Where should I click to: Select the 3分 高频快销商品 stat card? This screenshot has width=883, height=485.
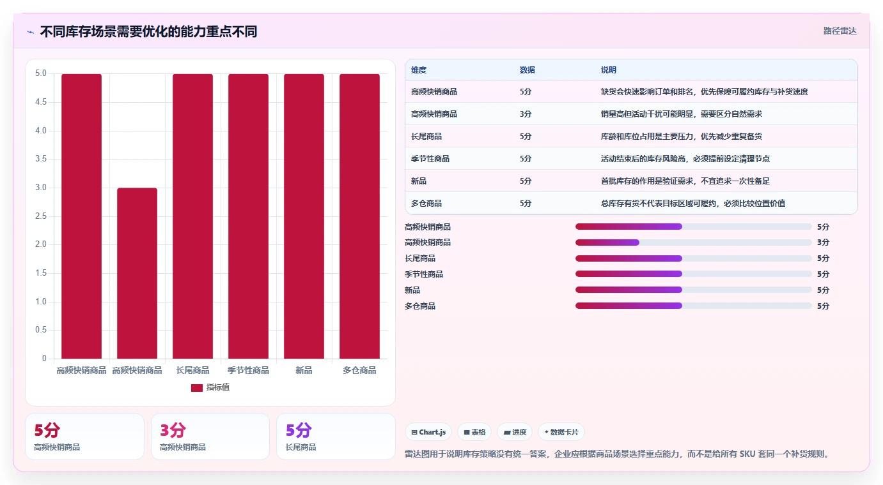point(210,436)
